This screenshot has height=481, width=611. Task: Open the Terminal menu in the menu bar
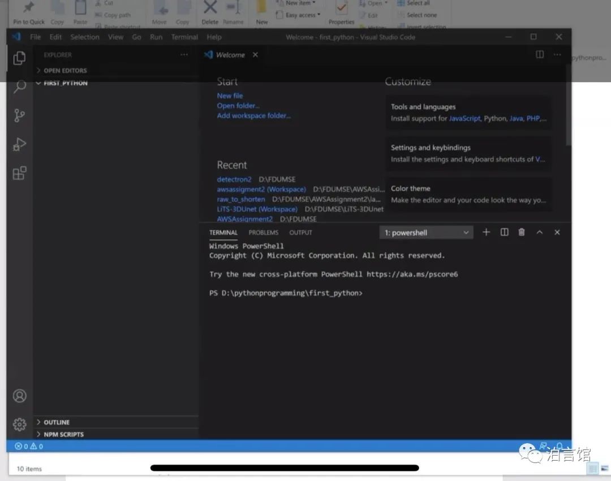coord(184,37)
